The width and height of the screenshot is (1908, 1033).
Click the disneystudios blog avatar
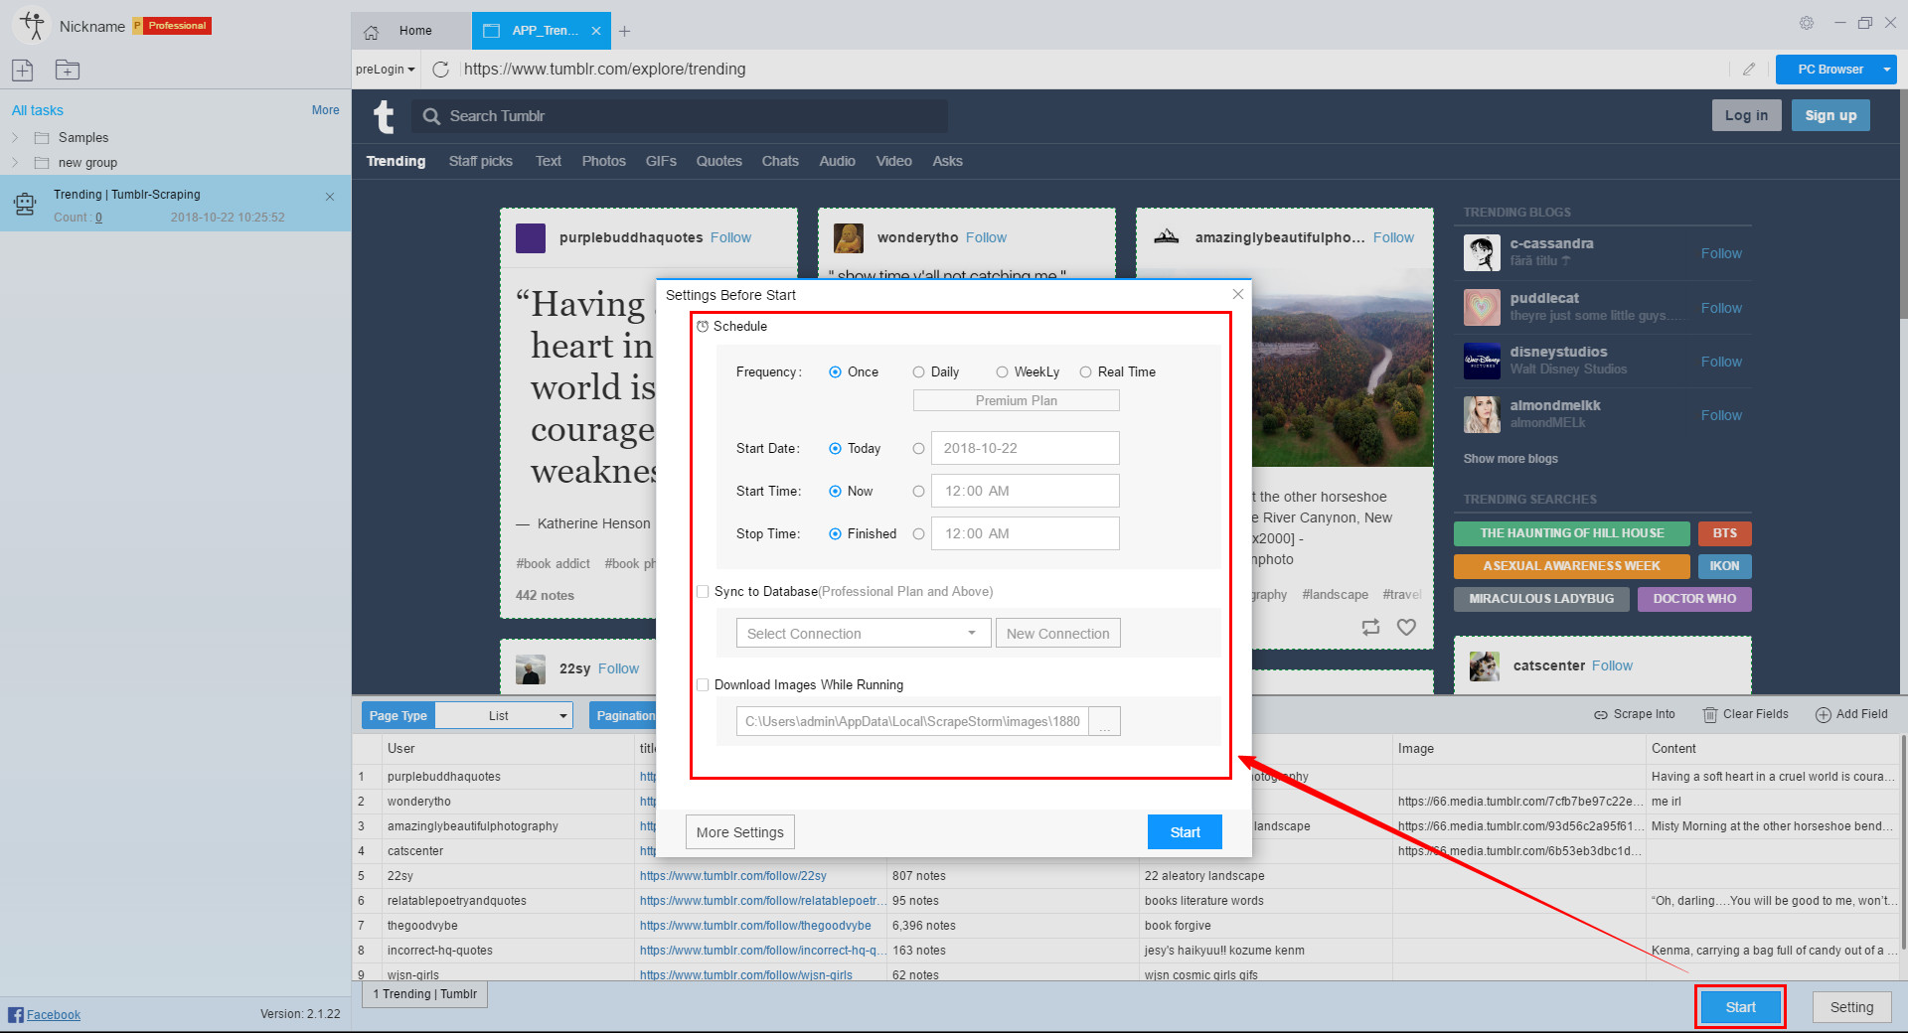[1482, 362]
